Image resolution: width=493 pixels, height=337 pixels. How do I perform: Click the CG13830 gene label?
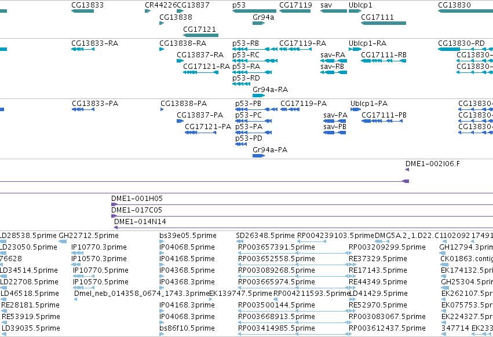[x=454, y=5]
